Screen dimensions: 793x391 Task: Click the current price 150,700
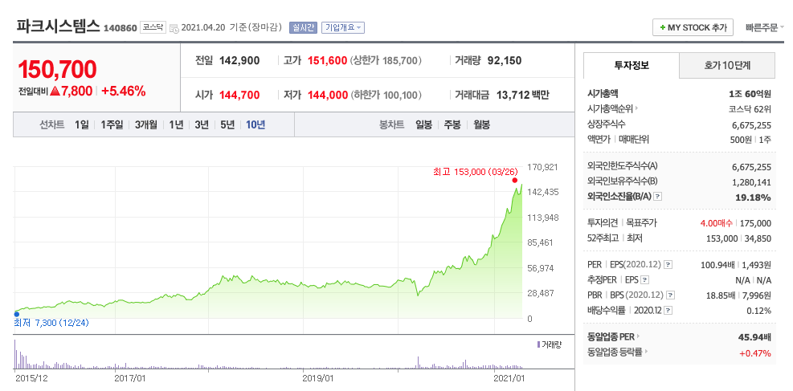57,69
